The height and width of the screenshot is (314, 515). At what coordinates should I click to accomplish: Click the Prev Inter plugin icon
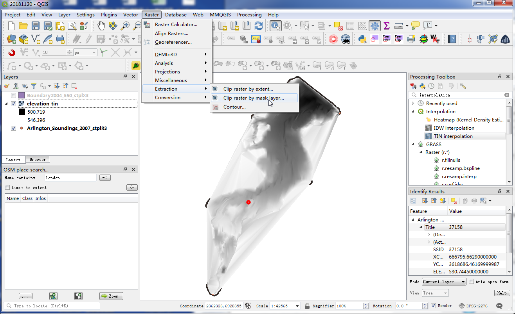pyautogui.click(x=387, y=39)
